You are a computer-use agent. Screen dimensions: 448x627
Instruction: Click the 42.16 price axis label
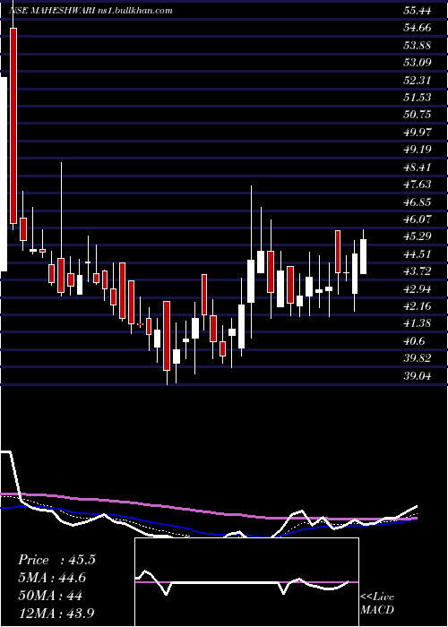[418, 306]
